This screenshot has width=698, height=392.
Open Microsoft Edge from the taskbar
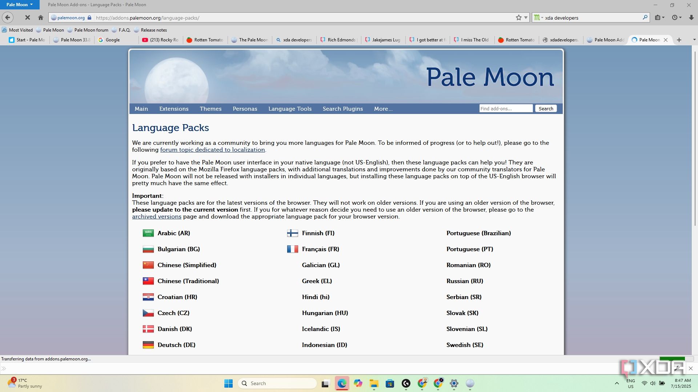(342, 383)
